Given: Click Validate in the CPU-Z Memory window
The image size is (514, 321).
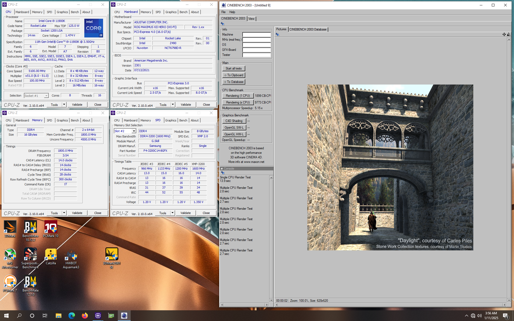Looking at the screenshot, I should point(77,213).
